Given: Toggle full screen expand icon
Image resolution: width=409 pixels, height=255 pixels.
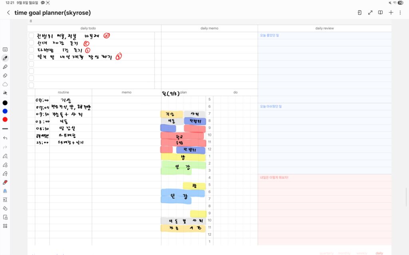Looking at the screenshot, I should pyautogui.click(x=370, y=12).
